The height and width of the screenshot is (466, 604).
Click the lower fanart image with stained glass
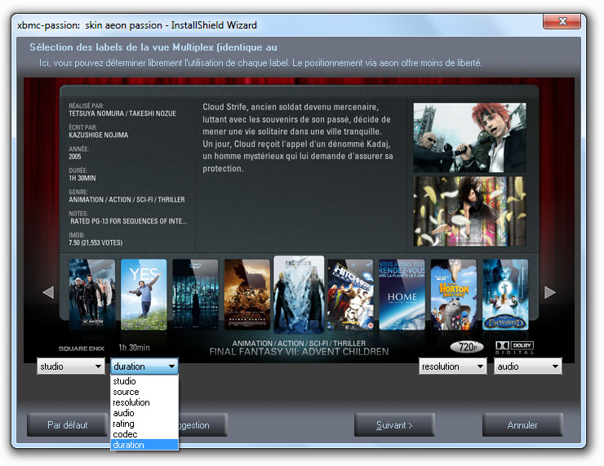469,211
